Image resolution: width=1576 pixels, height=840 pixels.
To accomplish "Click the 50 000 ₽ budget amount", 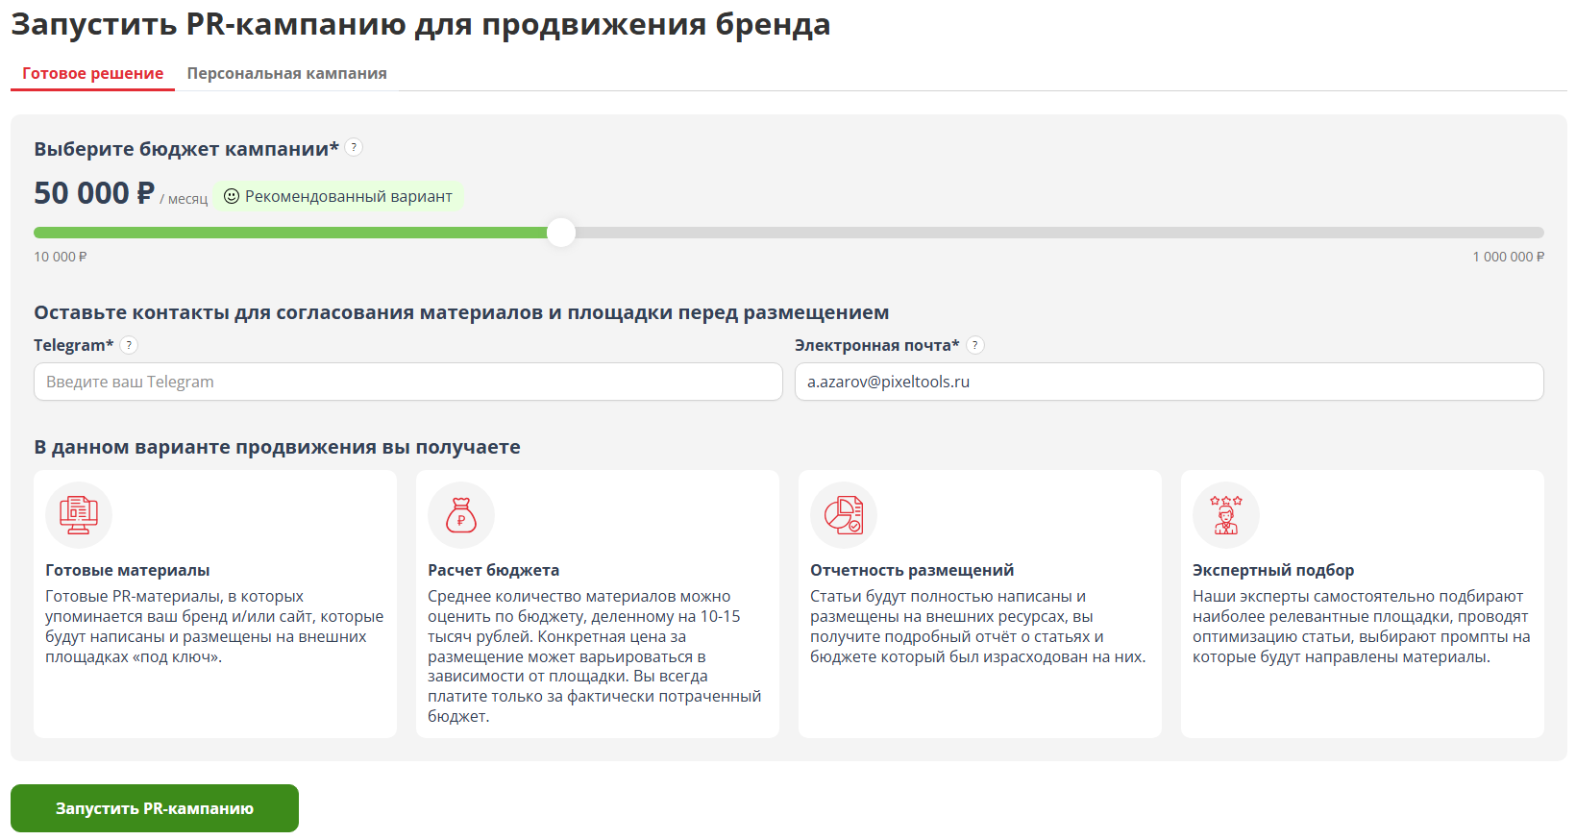I will 94,193.
